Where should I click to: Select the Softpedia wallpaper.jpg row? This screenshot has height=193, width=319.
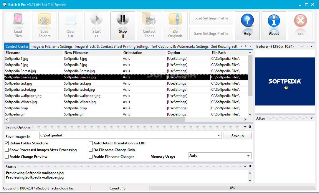(126, 96)
